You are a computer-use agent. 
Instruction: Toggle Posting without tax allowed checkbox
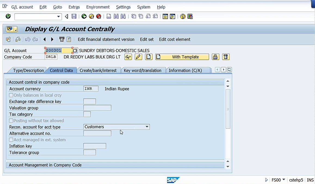pyautogui.click(x=11, y=121)
